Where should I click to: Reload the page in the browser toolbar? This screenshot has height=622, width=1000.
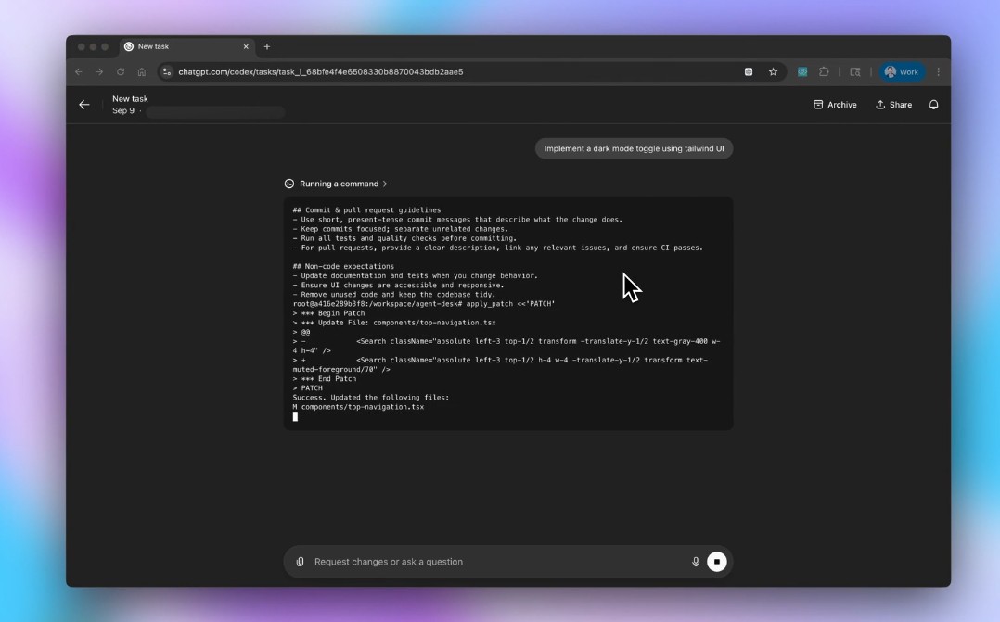pyautogui.click(x=121, y=72)
